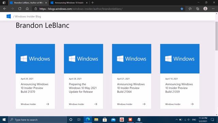This screenshot has width=218, height=123.
Task: Open the Mail app from the taskbar
Action: tap(113, 120)
